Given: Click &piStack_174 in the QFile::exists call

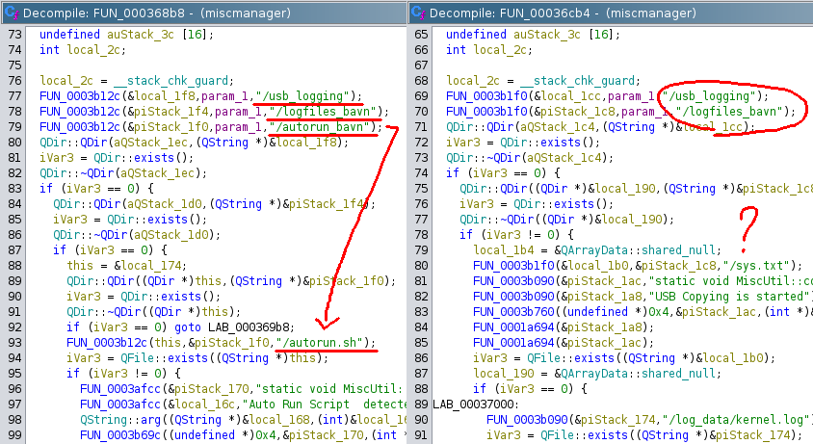Looking at the screenshot, I should (749, 435).
